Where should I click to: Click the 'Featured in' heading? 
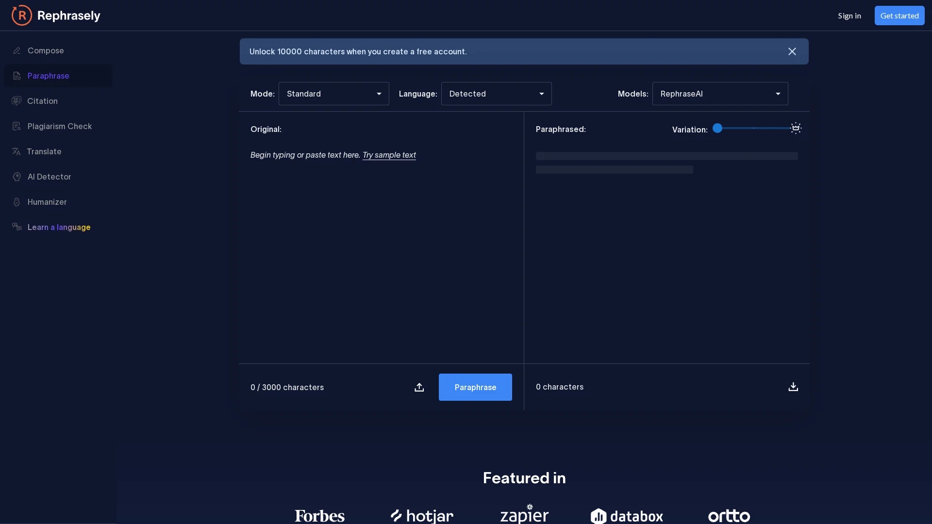pos(524,478)
